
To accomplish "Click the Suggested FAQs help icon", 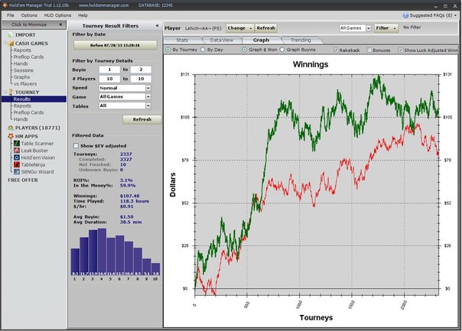I will pos(405,15).
